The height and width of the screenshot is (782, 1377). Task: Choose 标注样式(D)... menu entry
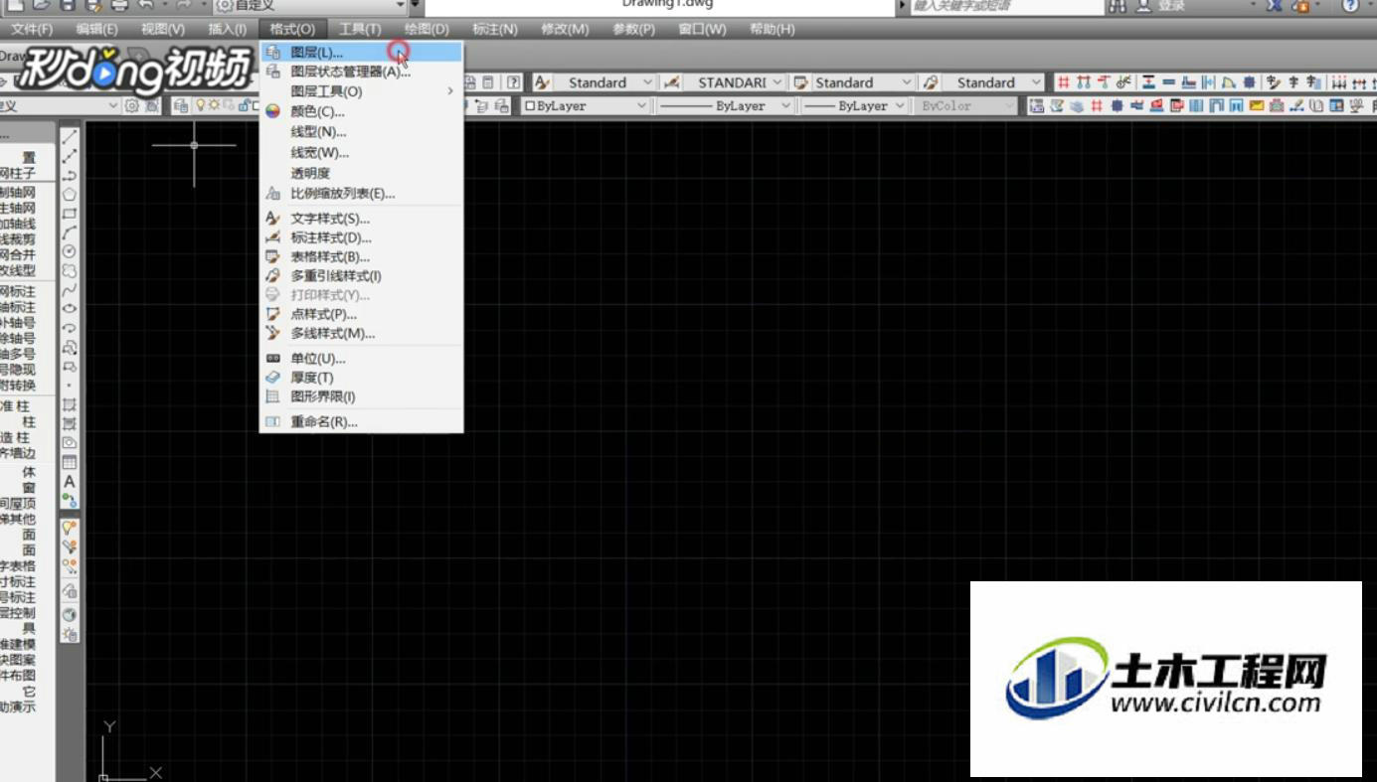pos(362,237)
